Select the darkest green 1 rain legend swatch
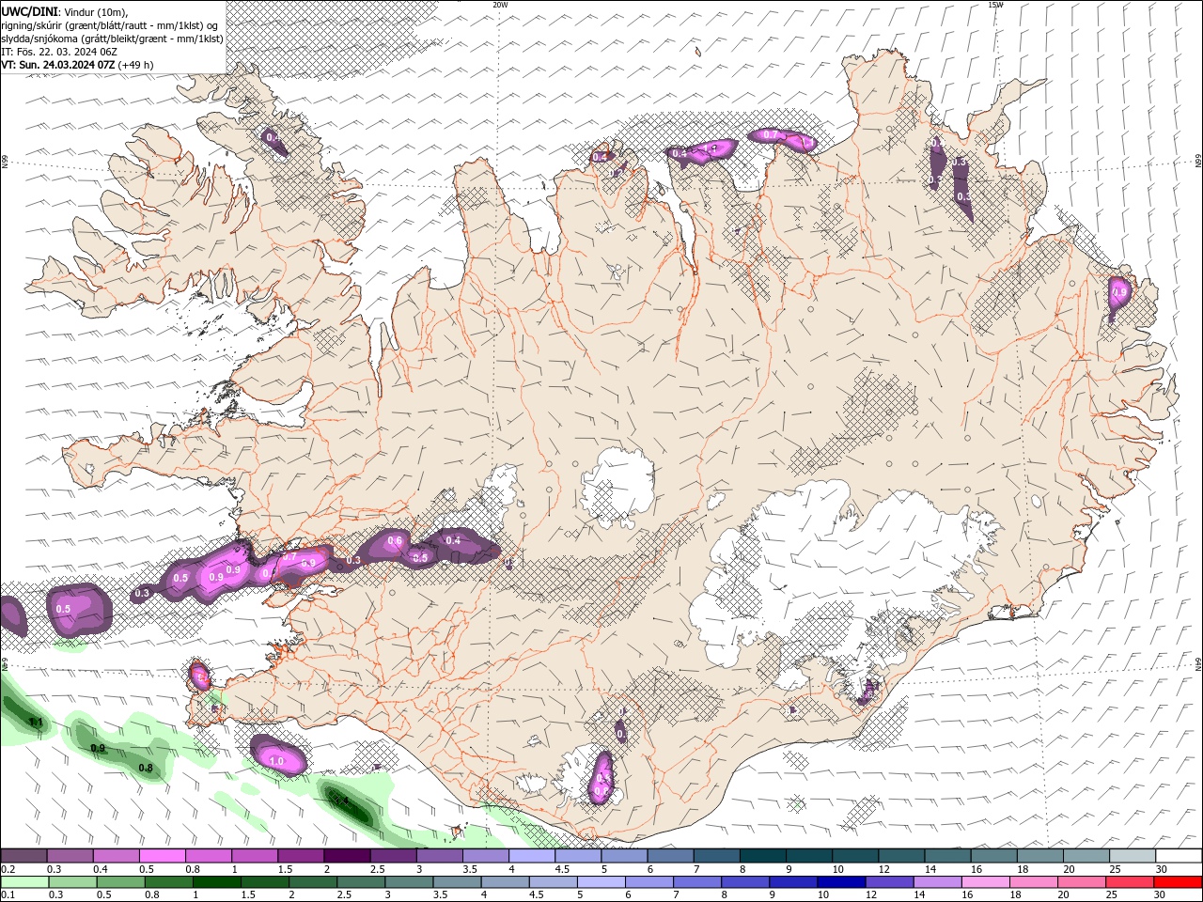Image resolution: width=1203 pixels, height=902 pixels. click(216, 882)
